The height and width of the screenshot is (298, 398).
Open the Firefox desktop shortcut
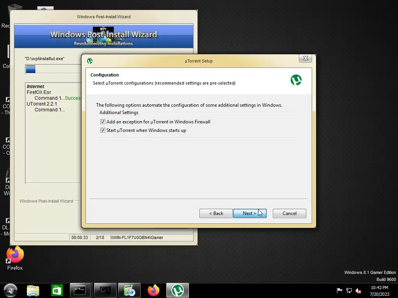[x=15, y=258]
